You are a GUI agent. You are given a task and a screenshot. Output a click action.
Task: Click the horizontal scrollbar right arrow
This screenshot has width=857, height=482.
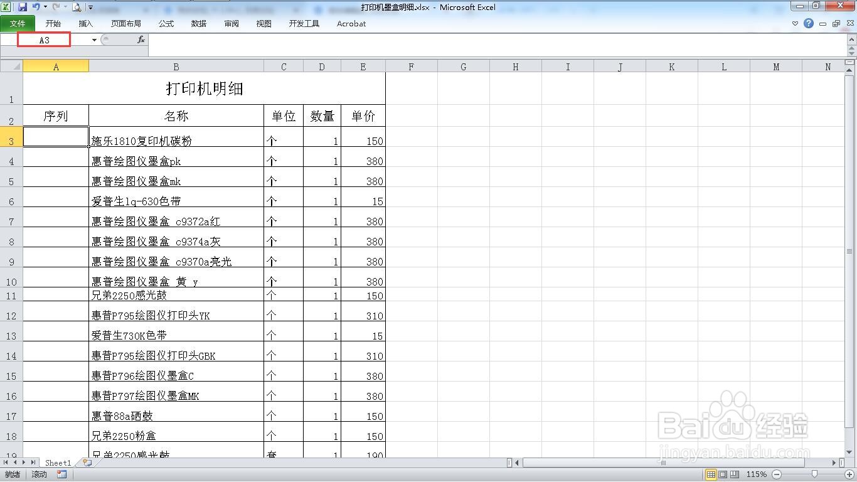point(834,463)
